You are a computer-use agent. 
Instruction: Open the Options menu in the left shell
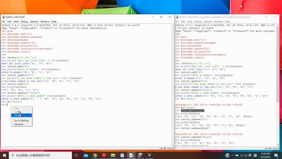pos(34,22)
